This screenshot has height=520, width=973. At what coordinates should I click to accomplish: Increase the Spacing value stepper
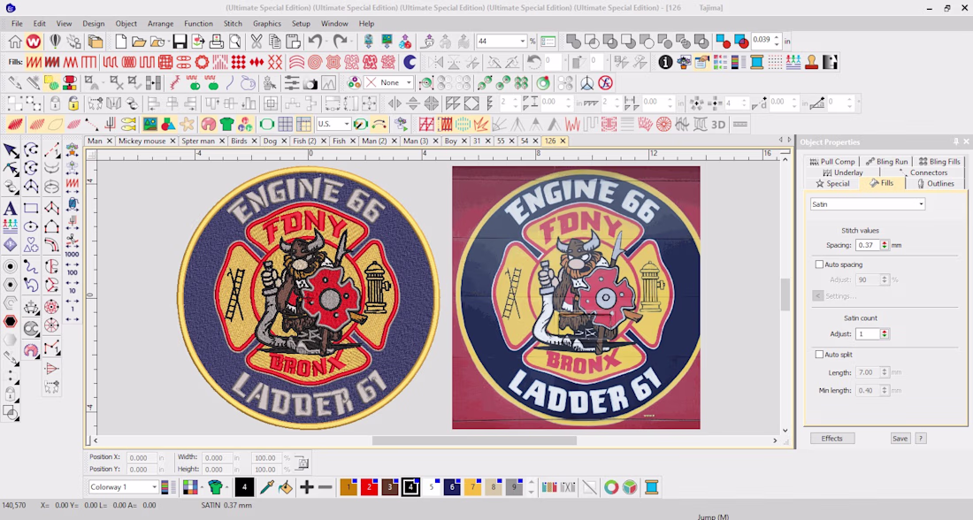[x=885, y=242]
